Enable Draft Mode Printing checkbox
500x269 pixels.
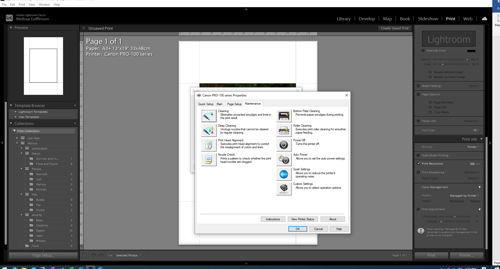coord(418,155)
